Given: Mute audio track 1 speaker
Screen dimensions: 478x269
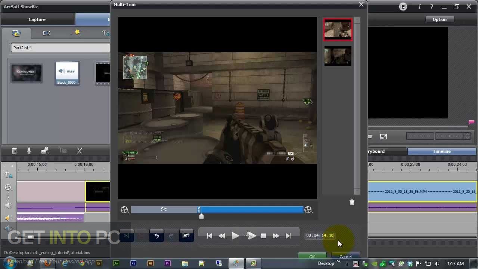Looking at the screenshot, I should click(8, 218).
